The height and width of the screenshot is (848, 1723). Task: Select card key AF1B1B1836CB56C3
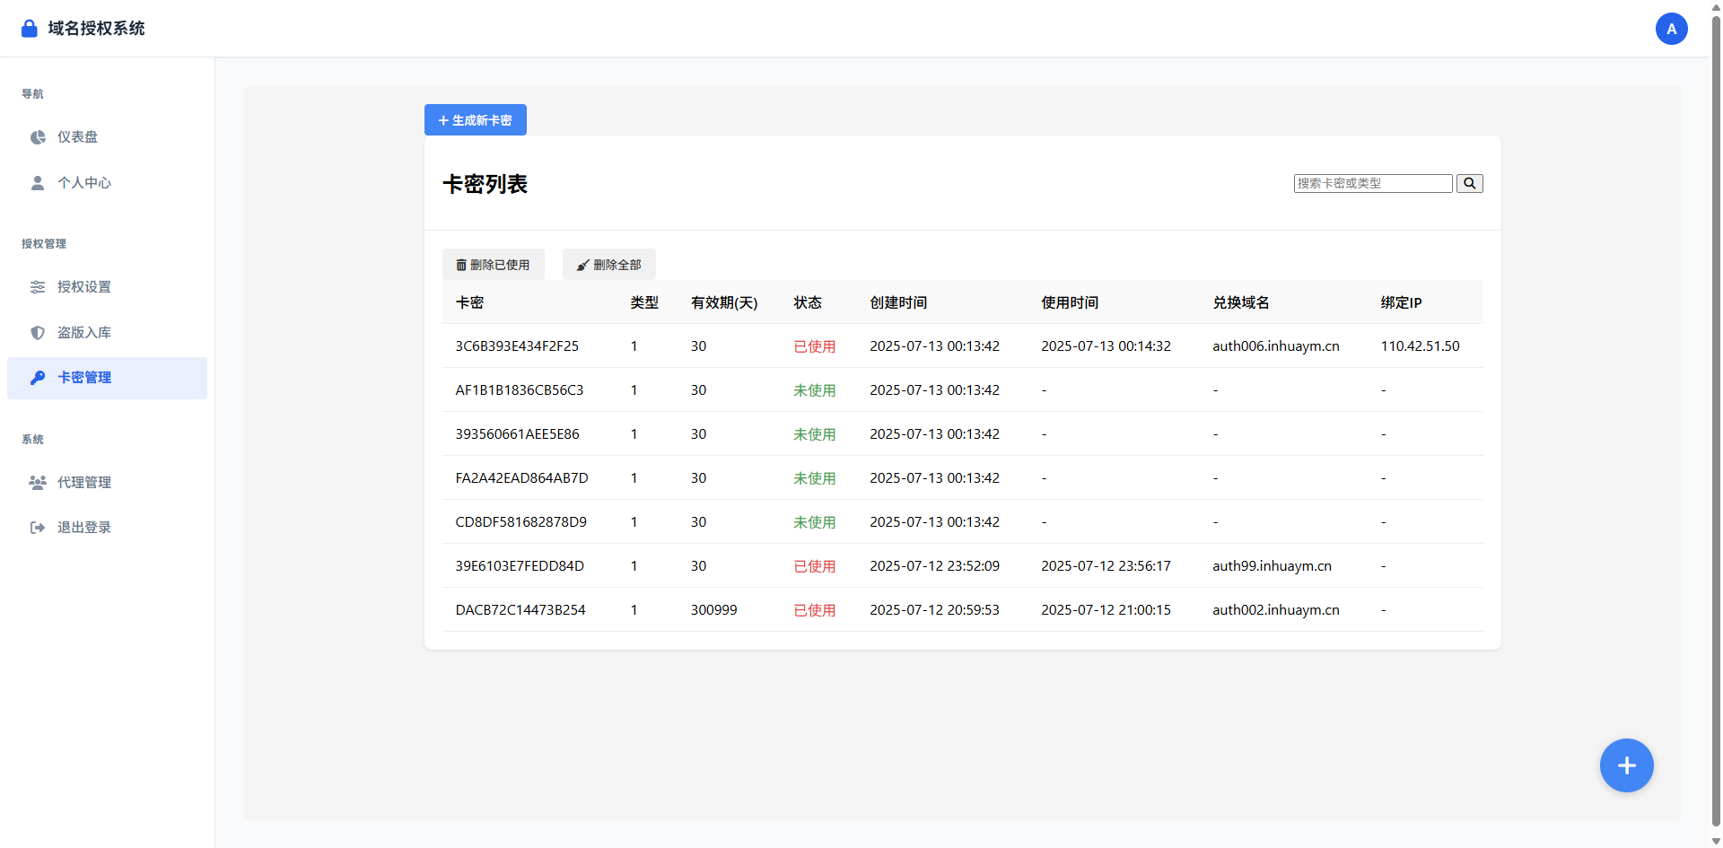(x=520, y=390)
